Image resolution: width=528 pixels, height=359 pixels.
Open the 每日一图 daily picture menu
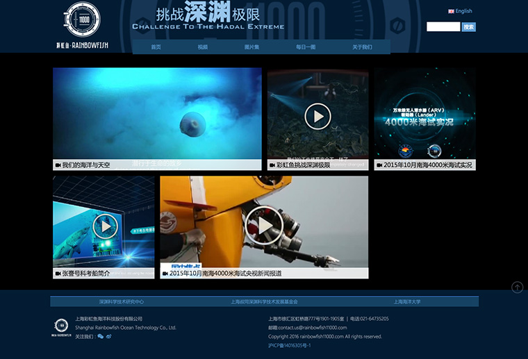306,47
